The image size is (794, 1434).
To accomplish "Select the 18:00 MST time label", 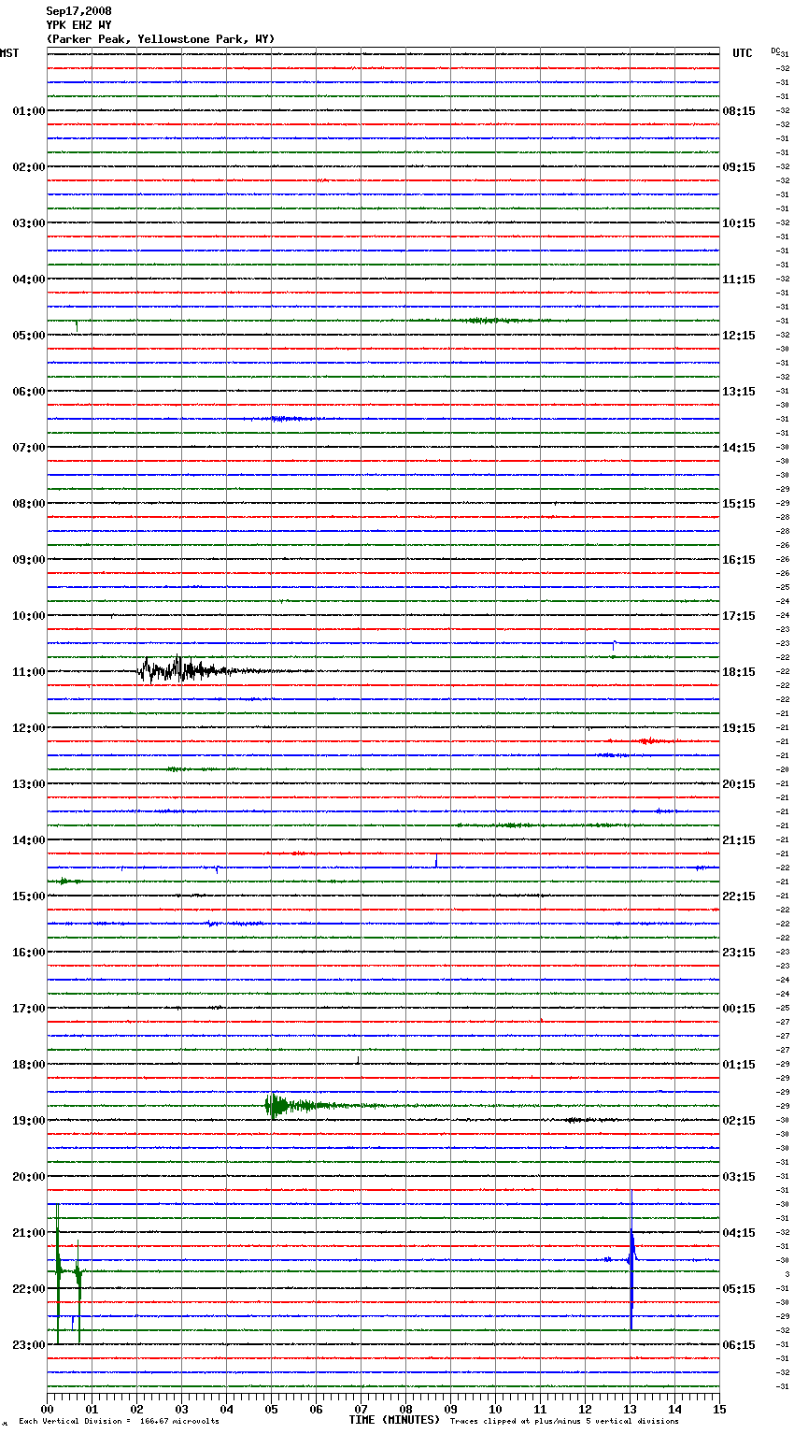I will [x=29, y=1065].
